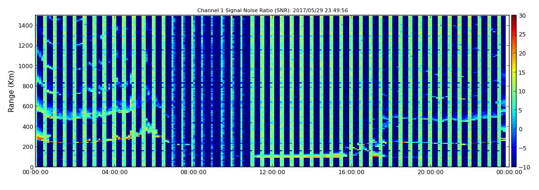539x190 pixels.
Task: Click the colorbar 25 label
Action: point(522,35)
